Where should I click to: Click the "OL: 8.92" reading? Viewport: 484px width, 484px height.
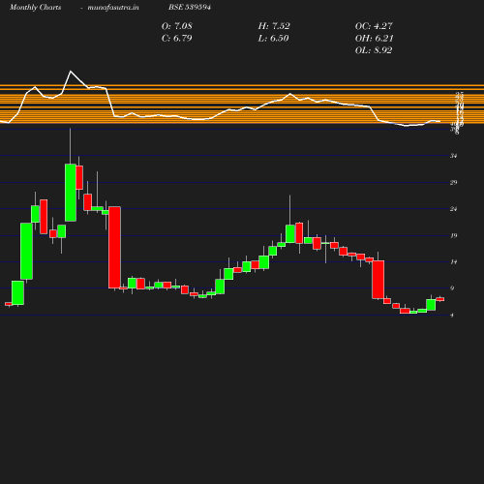(374, 50)
